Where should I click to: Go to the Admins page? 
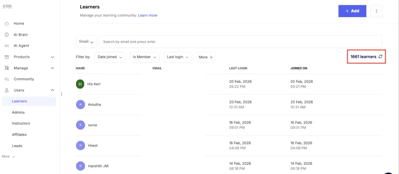[x=18, y=113]
